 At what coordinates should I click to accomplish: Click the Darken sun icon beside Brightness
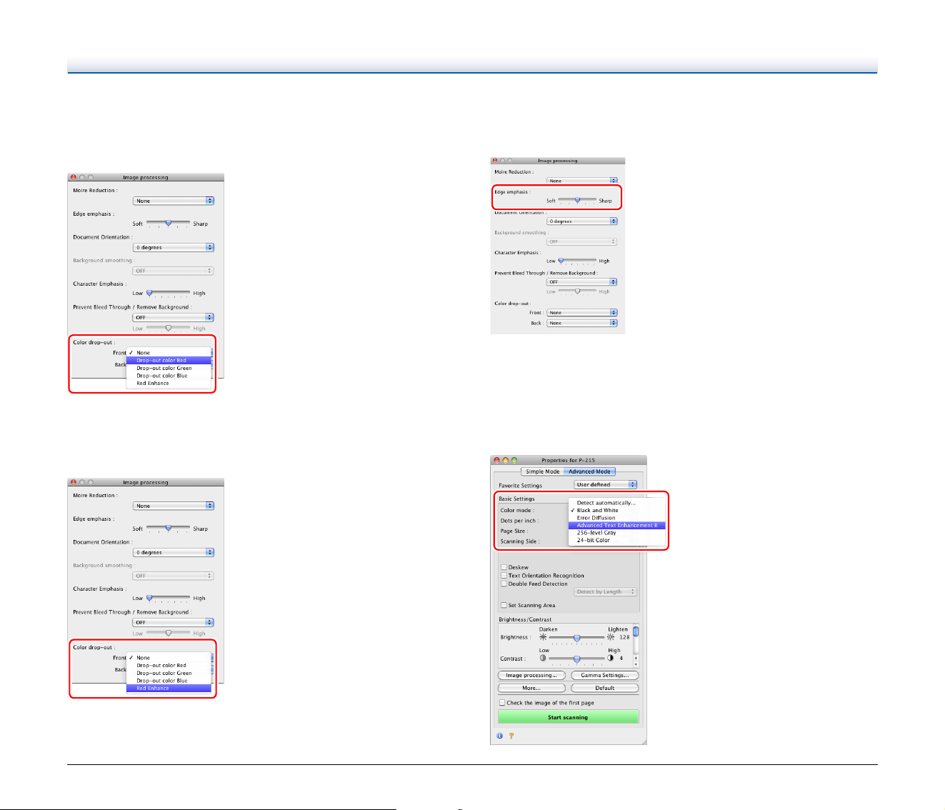point(543,637)
